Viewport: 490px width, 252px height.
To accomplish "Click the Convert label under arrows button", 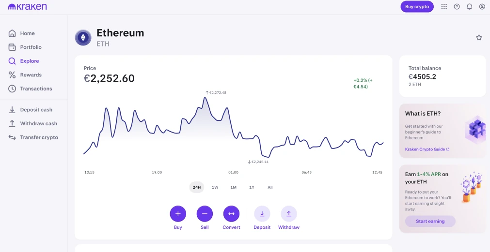I will point(231,227).
